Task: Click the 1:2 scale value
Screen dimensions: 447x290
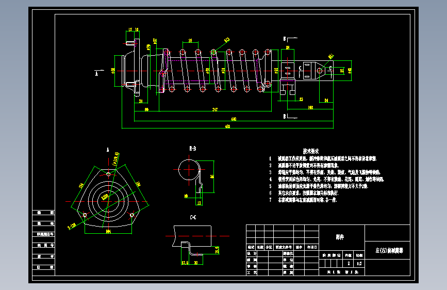Action: click(359, 264)
